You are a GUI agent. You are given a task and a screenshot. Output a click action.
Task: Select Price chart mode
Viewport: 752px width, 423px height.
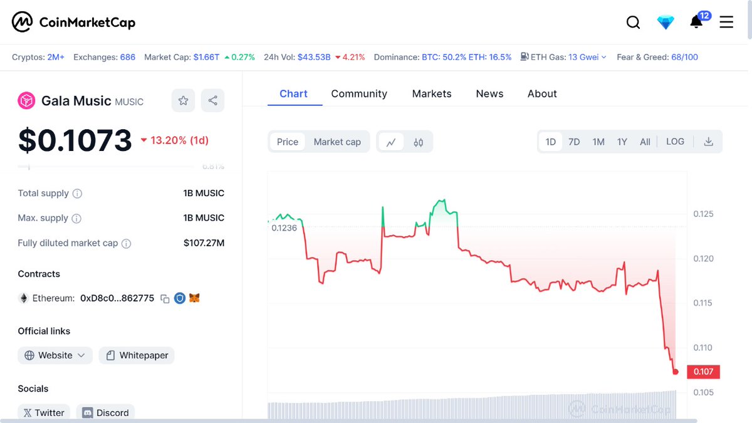[x=288, y=142]
